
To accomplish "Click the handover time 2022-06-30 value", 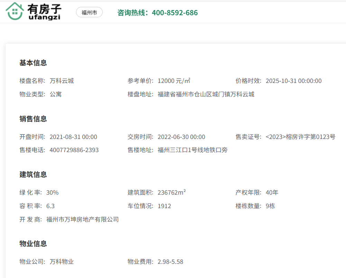I will click(x=181, y=137).
